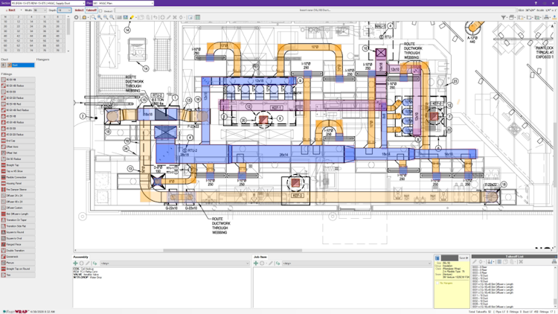This screenshot has height=314, width=558.
Task: Click the printer icon in top-right toolbar
Action: [x=546, y=17]
